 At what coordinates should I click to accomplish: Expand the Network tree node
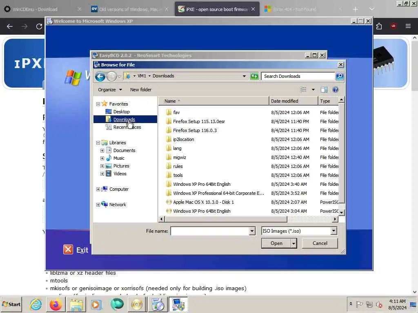98,205
